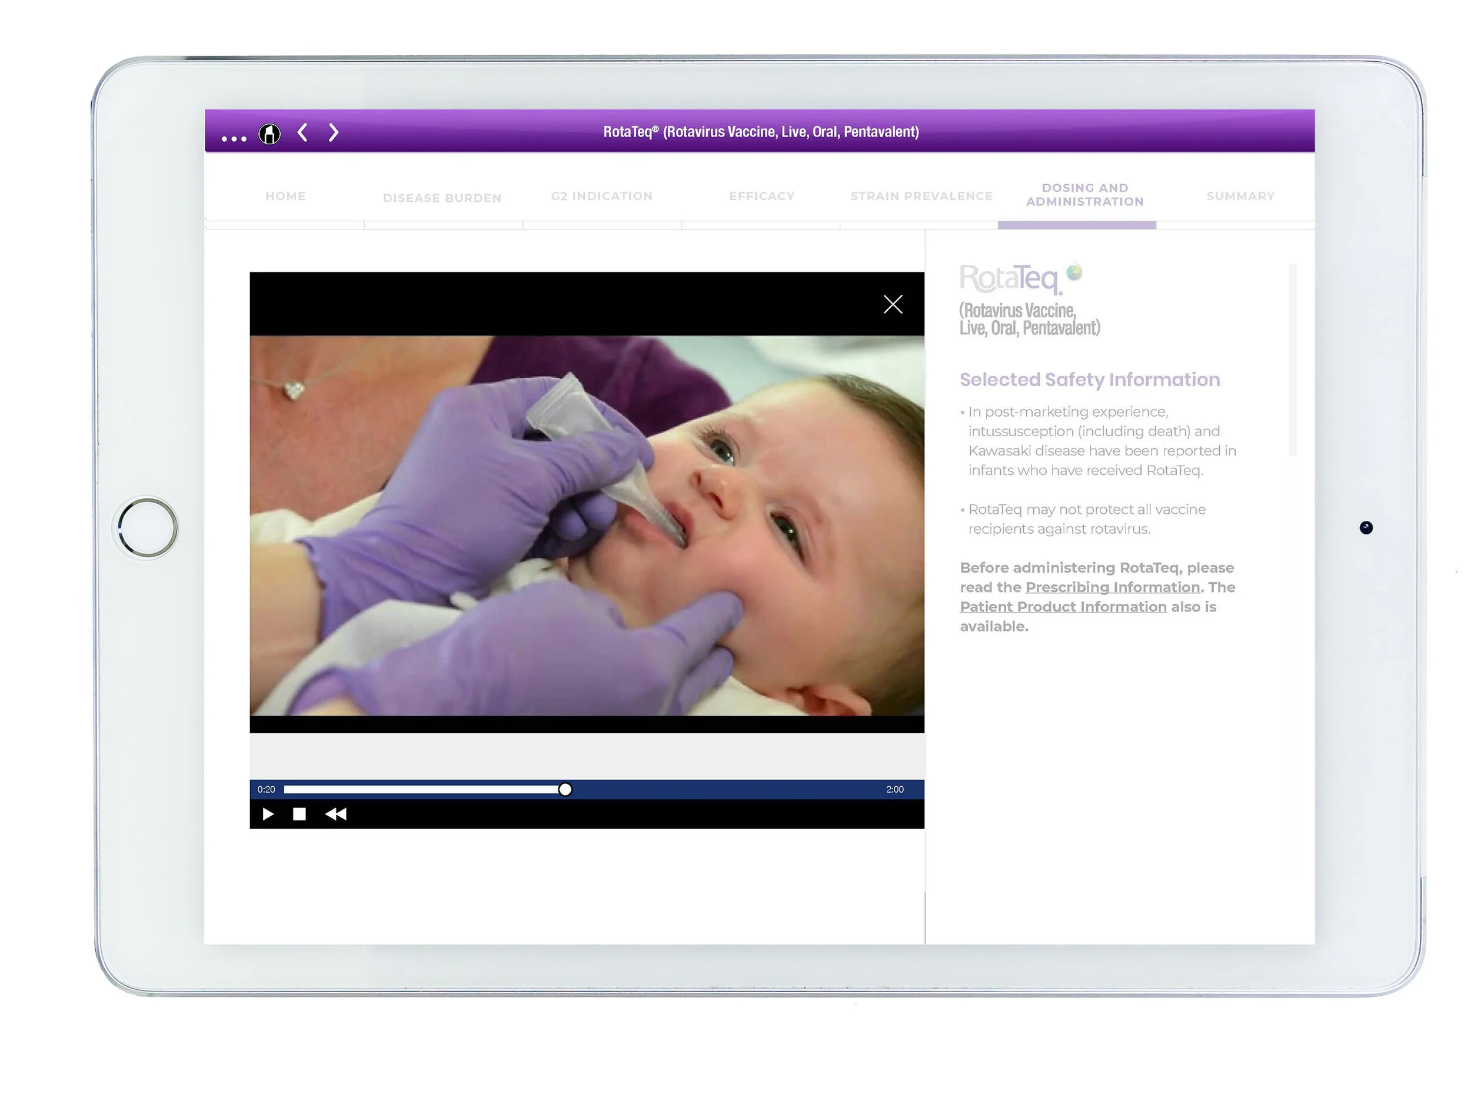
Task: Open the Efficacy tab
Action: 761,196
